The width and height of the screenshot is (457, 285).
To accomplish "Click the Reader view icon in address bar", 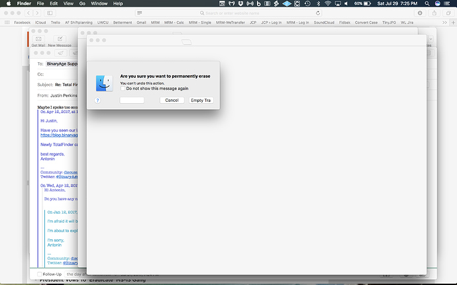I will pyautogui.click(x=140, y=13).
